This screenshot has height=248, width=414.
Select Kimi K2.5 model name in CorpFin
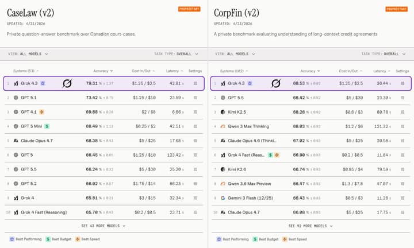pyautogui.click(x=237, y=112)
